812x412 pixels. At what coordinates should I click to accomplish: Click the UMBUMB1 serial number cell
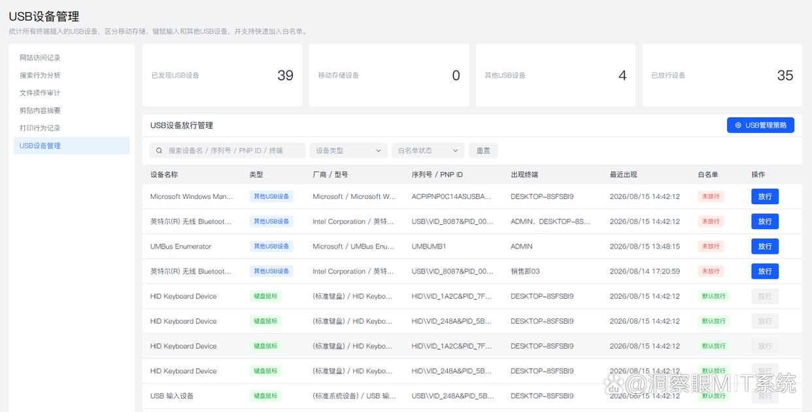coord(429,247)
